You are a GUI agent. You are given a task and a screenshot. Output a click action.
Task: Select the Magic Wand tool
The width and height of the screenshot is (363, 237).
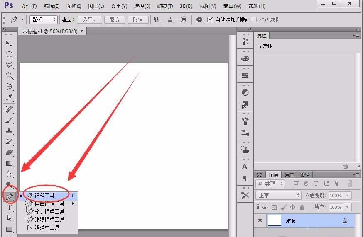(9, 75)
